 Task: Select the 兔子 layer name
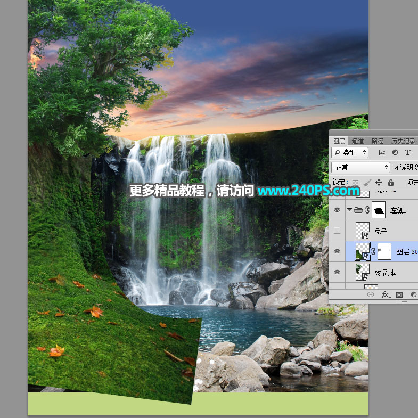(x=380, y=231)
